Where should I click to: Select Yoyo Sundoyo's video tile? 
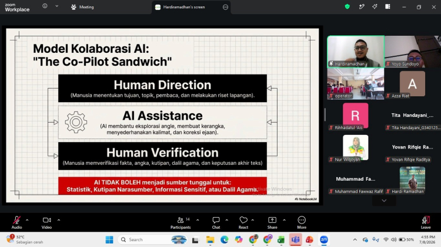click(x=412, y=52)
